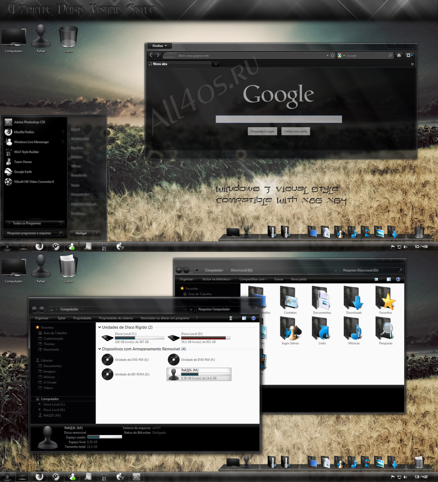Open the Contatos folder
Image resolution: width=438 pixels, height=482 pixels.
[290, 300]
